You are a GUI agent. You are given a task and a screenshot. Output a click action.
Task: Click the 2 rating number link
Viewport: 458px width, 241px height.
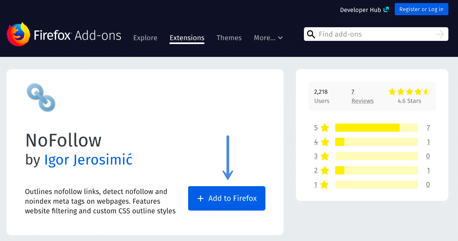(316, 170)
